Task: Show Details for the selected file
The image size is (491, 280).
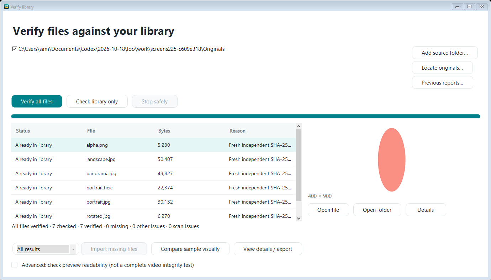Action: pyautogui.click(x=426, y=210)
